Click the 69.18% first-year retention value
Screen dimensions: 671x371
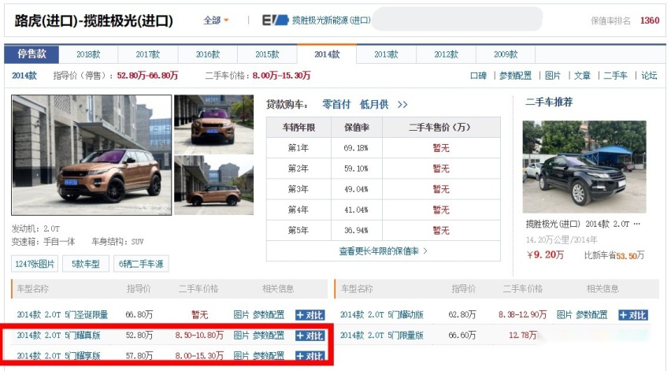356,148
